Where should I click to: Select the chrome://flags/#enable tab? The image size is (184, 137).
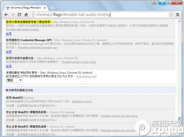pos(25,8)
